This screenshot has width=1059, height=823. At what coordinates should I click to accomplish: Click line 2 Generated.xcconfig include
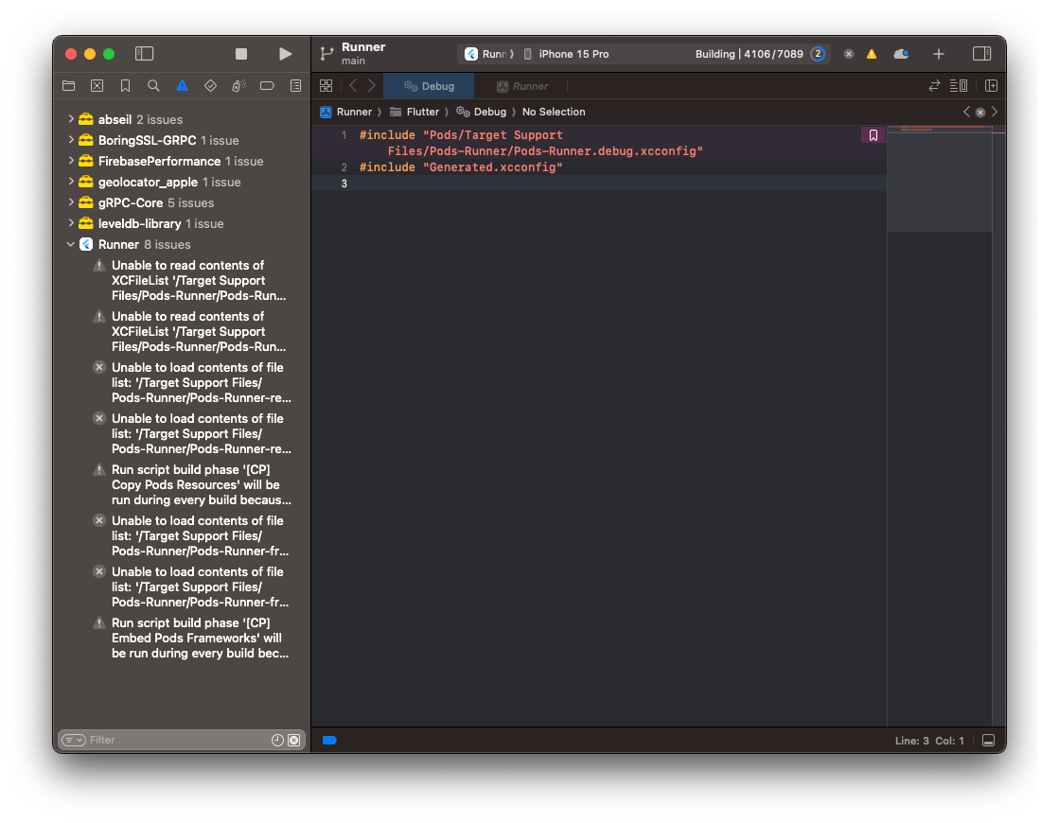click(x=461, y=167)
